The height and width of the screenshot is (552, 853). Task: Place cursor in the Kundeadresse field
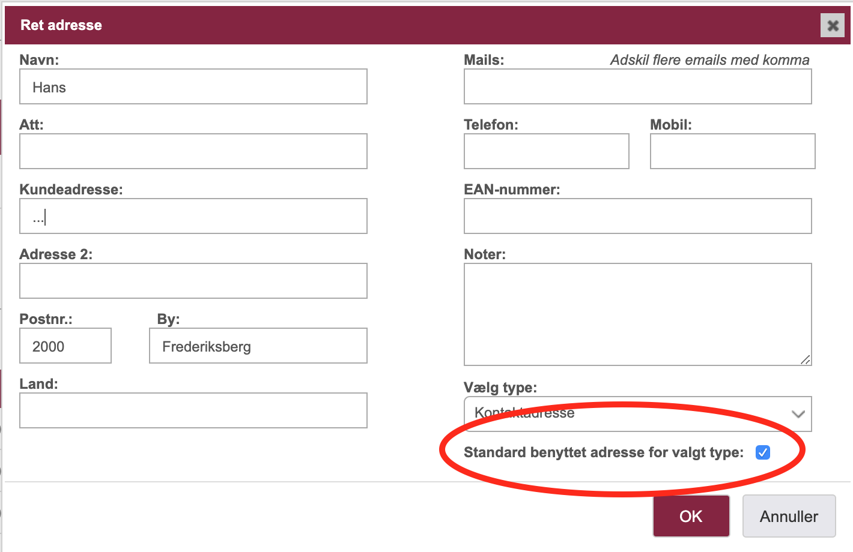point(193,216)
